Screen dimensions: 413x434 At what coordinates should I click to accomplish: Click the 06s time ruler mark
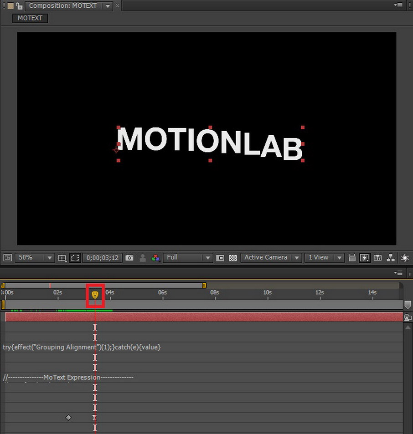pos(162,292)
